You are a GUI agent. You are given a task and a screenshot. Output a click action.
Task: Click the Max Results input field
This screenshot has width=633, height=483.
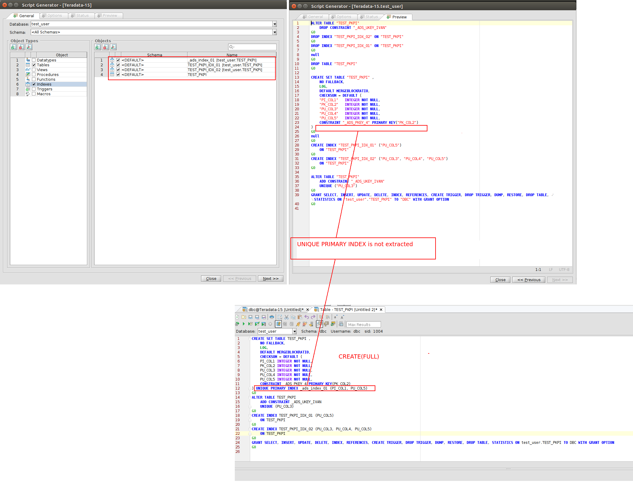tap(363, 325)
